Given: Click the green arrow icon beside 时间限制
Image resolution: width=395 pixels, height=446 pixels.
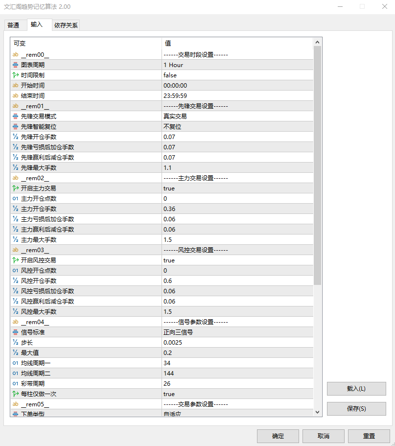Looking at the screenshot, I should coord(15,75).
